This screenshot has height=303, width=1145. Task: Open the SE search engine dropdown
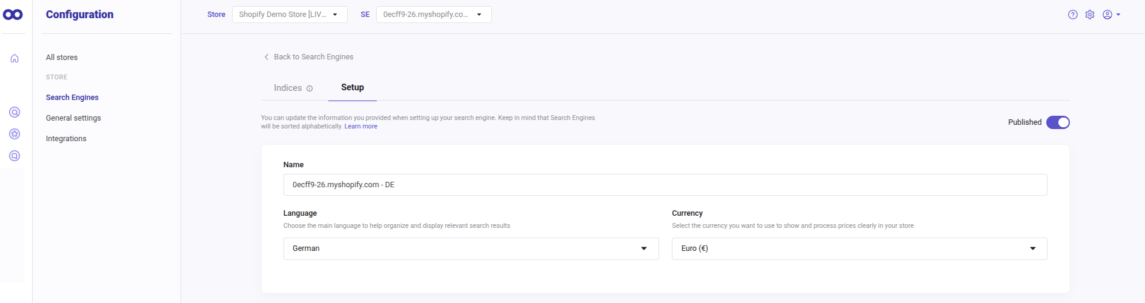[433, 15]
